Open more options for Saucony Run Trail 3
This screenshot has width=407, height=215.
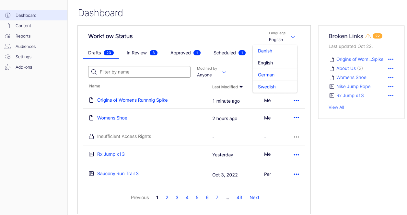click(296, 174)
